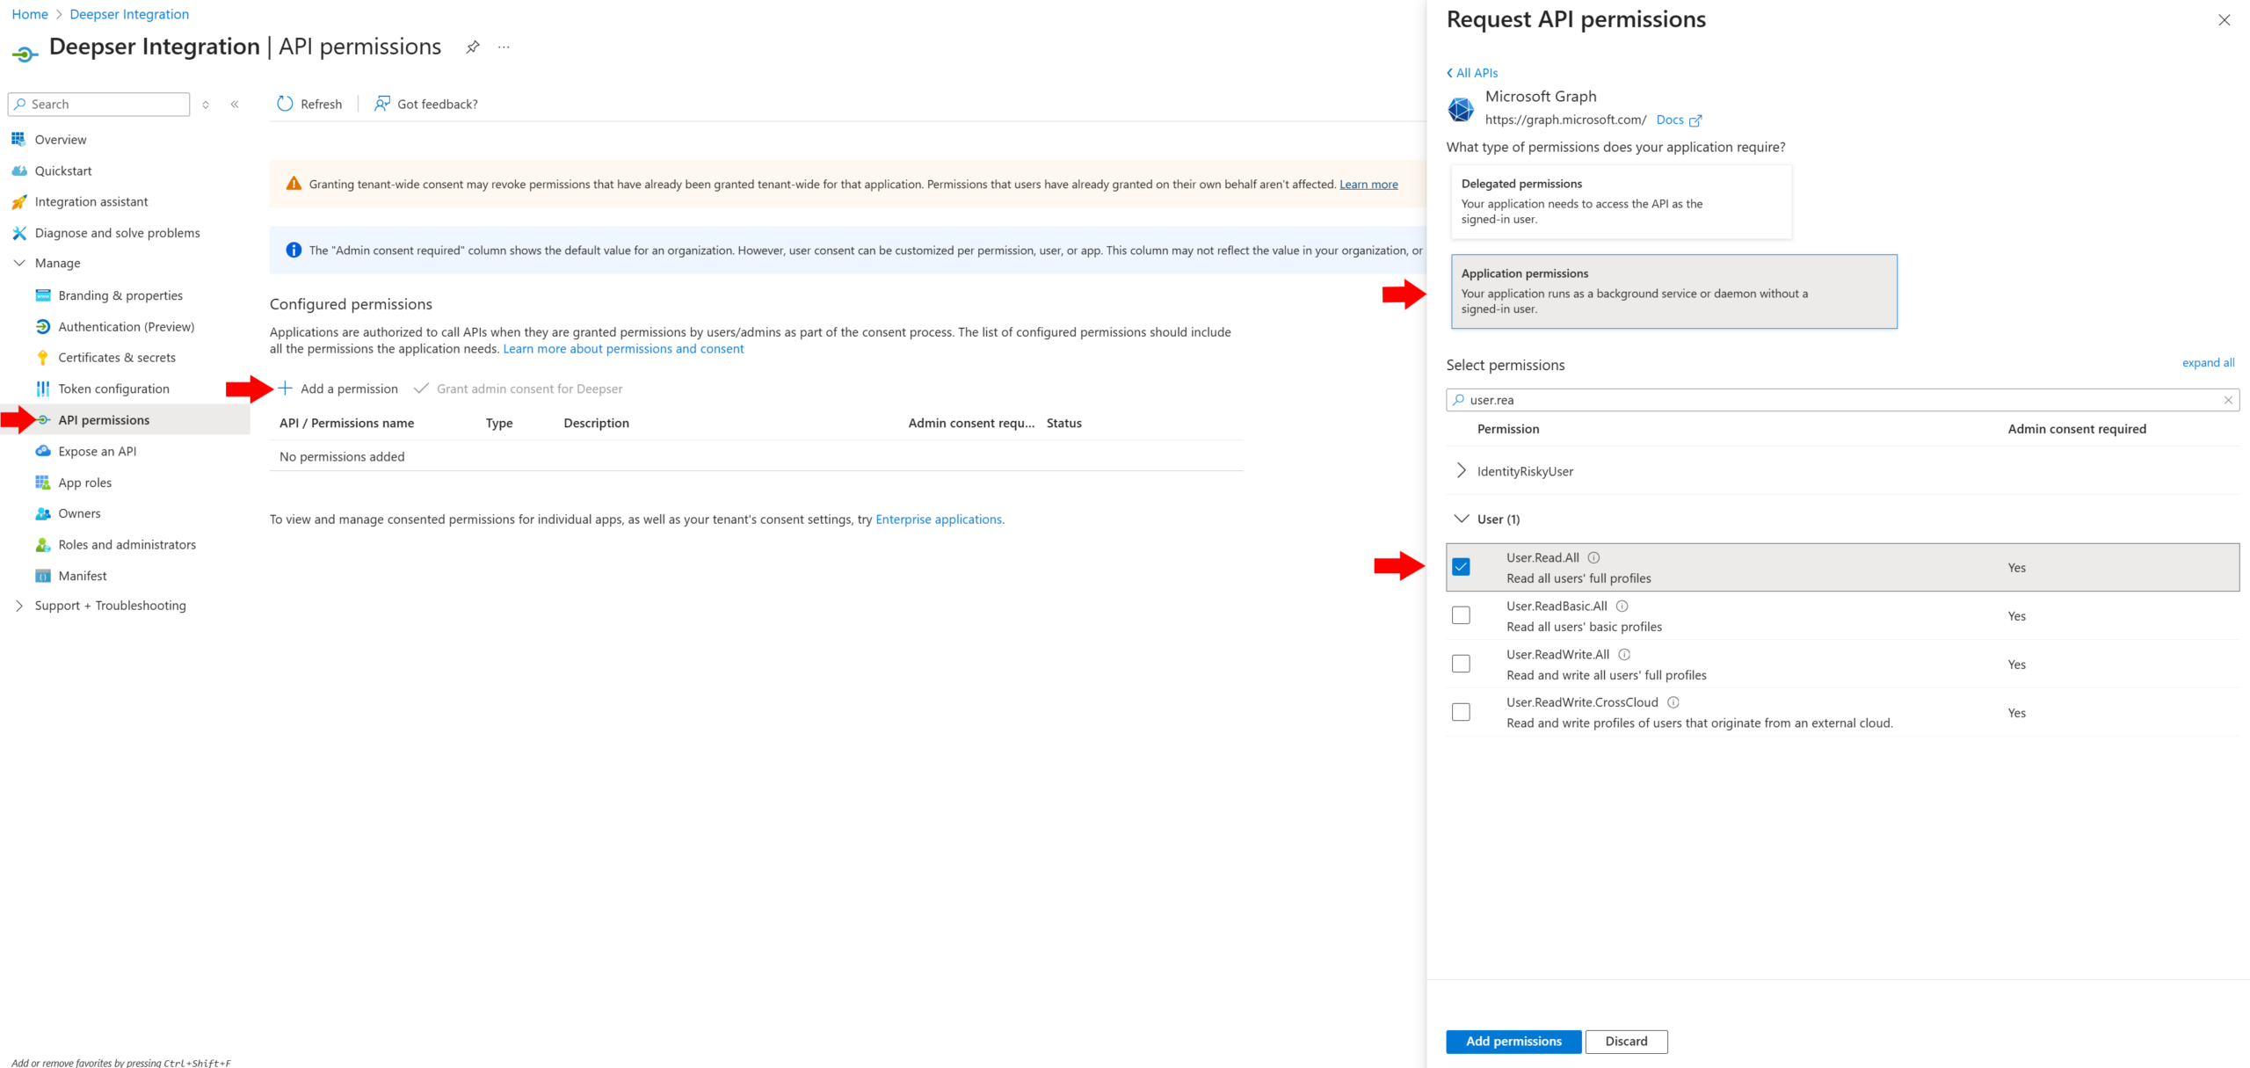Image resolution: width=2250 pixels, height=1068 pixels.
Task: Click Learn more in the warning banner
Action: click(x=1368, y=185)
